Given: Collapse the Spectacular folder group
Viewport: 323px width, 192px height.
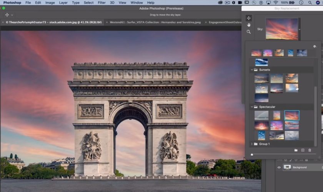Looking at the screenshot, I should point(251,107).
